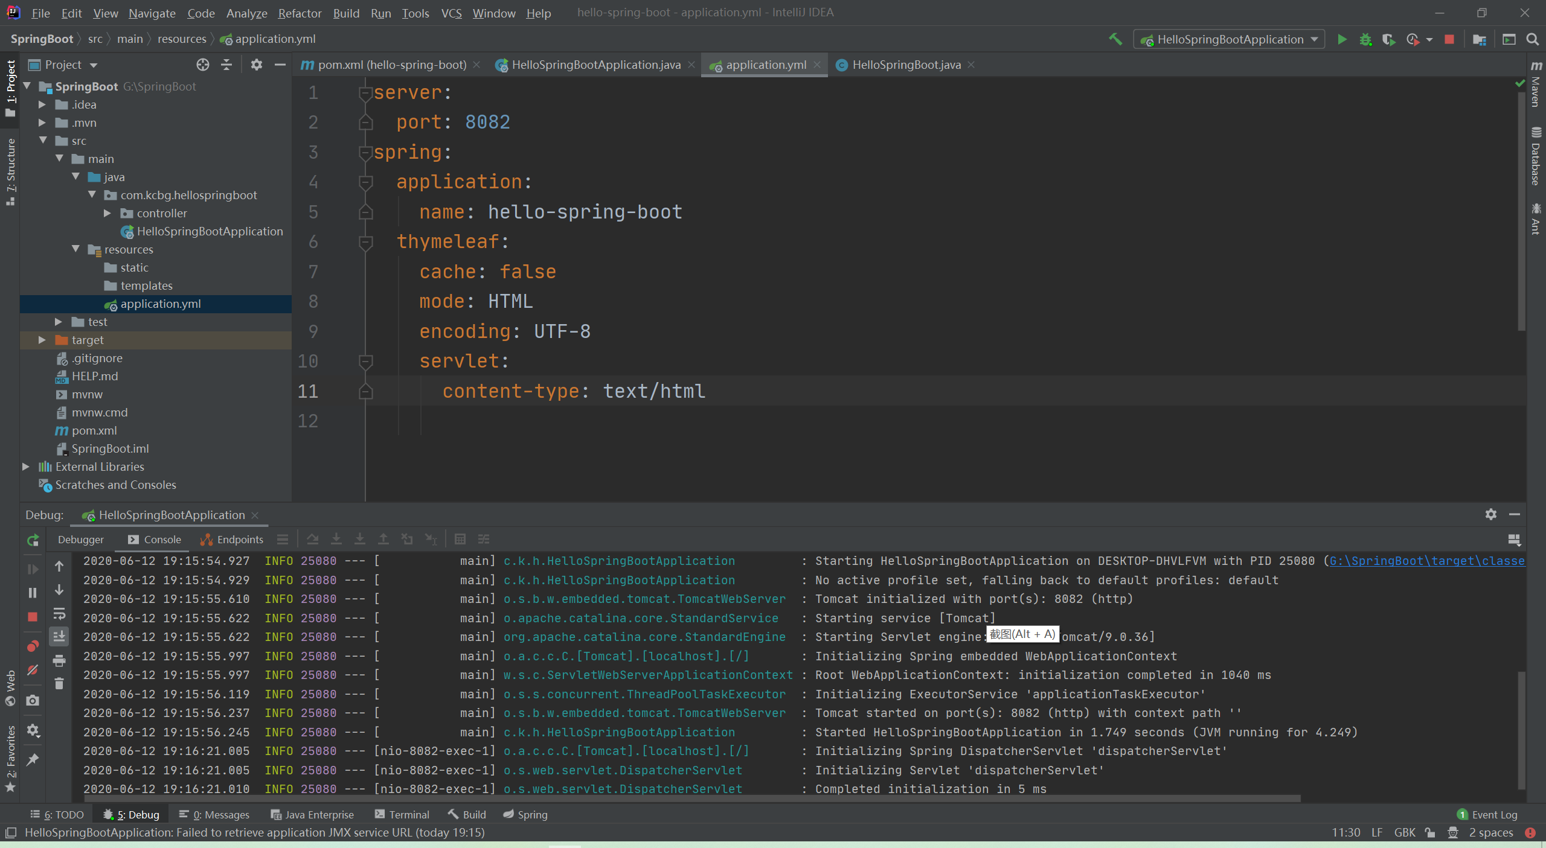Toggle the 1: Project tool window stripe
Viewport: 1546px width, 848px height.
click(x=10, y=88)
